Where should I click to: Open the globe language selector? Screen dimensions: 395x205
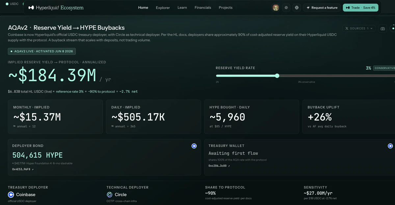coord(297,8)
